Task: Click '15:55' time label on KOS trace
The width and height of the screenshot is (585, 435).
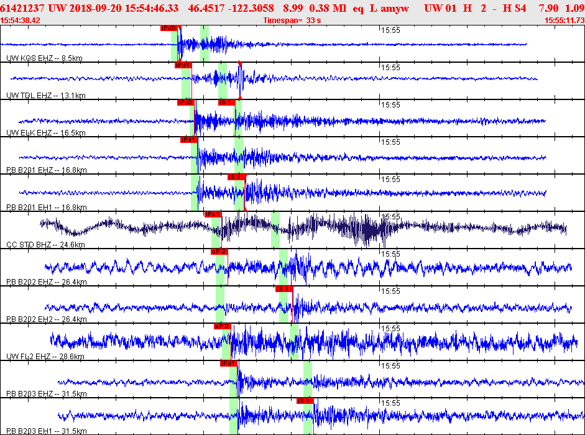Action: 390,30
